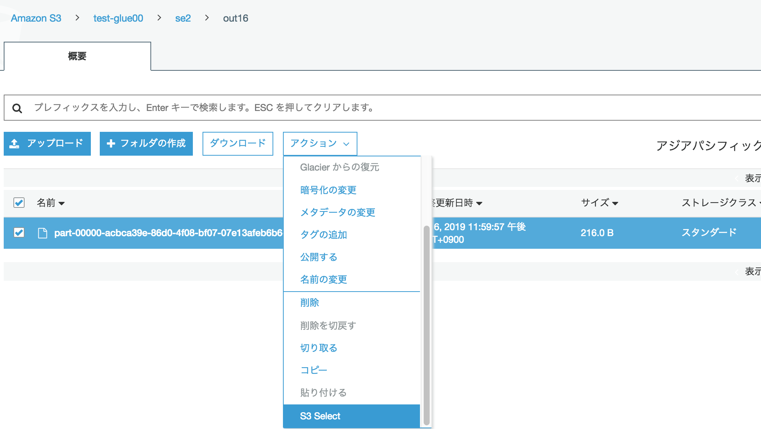Sort by 名前 column arrow

click(x=62, y=203)
